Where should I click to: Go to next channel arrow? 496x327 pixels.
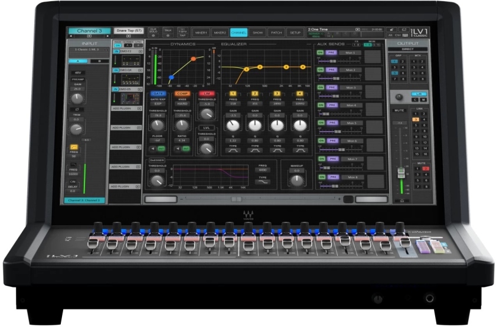click(108, 36)
